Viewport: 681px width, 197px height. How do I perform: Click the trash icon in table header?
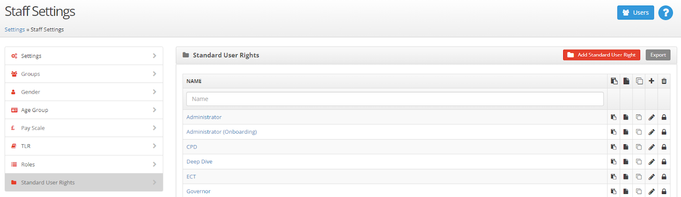coord(664,81)
